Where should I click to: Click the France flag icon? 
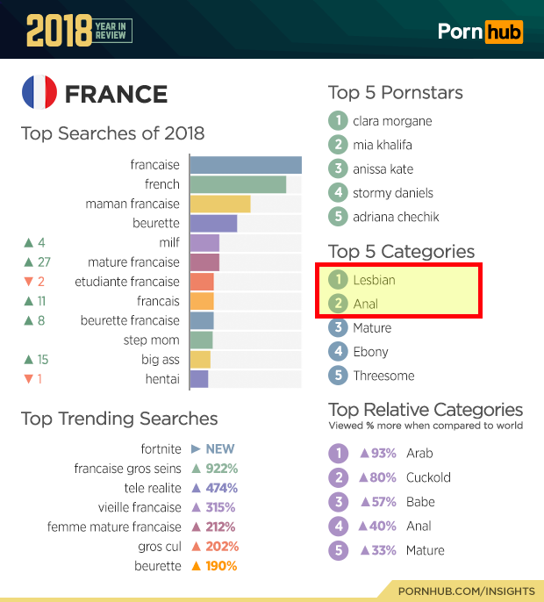coord(39,92)
